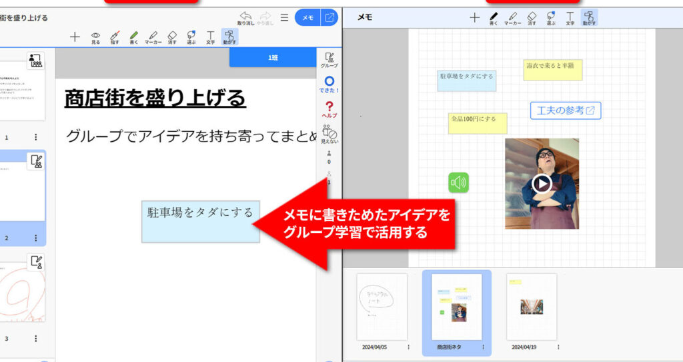The width and height of the screenshot is (683, 362).
Task: Toggle the 見る eye view mode
Action: pyautogui.click(x=95, y=37)
